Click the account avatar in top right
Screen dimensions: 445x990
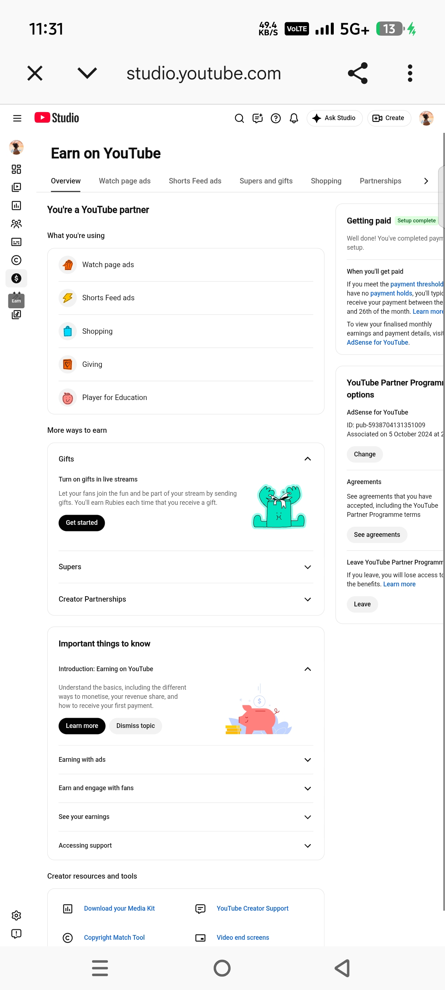point(426,118)
